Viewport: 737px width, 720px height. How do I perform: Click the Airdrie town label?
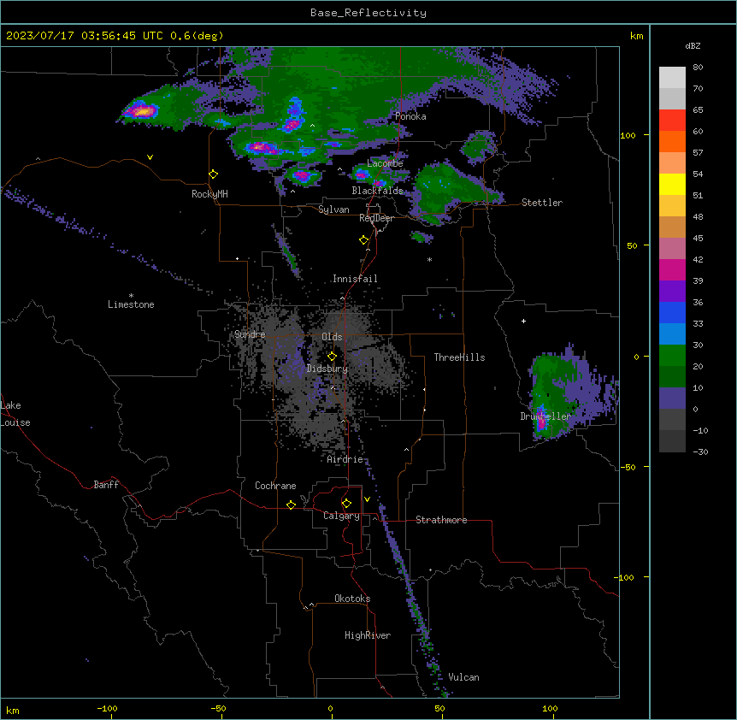point(345,459)
